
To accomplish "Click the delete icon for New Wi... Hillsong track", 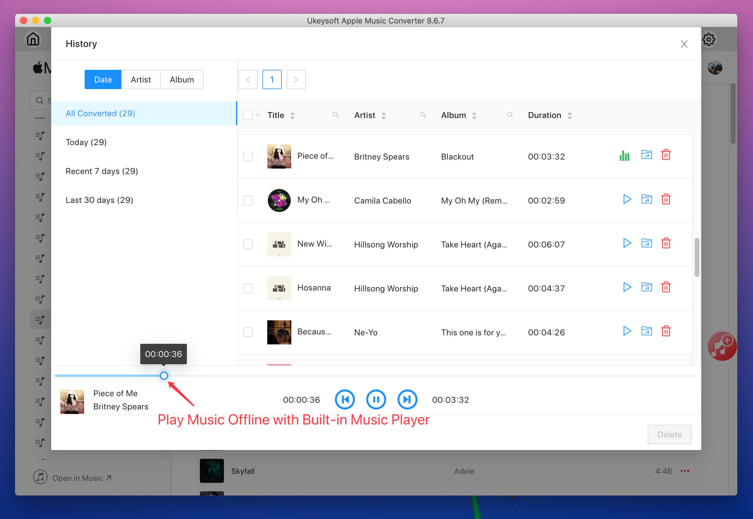I will 665,243.
